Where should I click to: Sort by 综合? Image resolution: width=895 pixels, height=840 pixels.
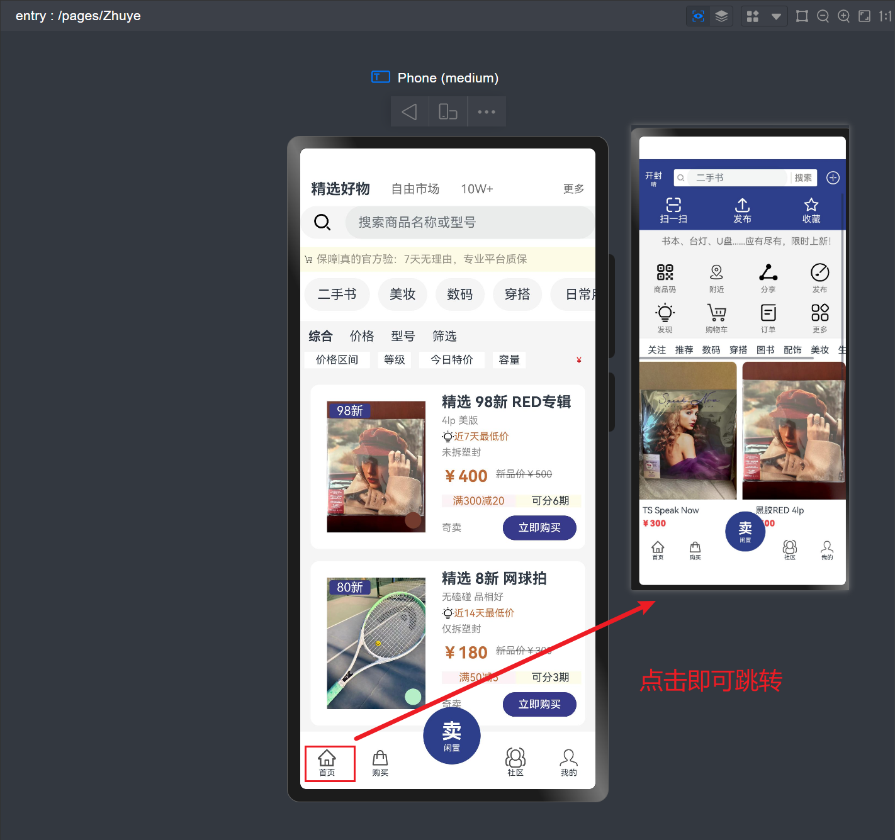point(320,336)
